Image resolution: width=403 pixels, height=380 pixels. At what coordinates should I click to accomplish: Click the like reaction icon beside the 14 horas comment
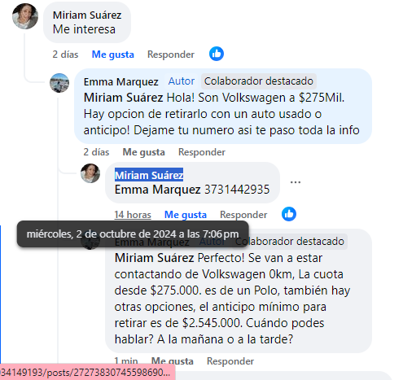289,214
